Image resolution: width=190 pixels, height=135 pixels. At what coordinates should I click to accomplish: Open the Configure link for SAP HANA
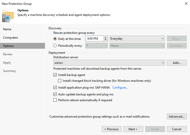coord(120,88)
